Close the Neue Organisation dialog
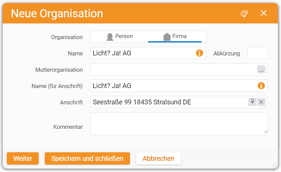This screenshot has height=172, width=281. pos(264,13)
